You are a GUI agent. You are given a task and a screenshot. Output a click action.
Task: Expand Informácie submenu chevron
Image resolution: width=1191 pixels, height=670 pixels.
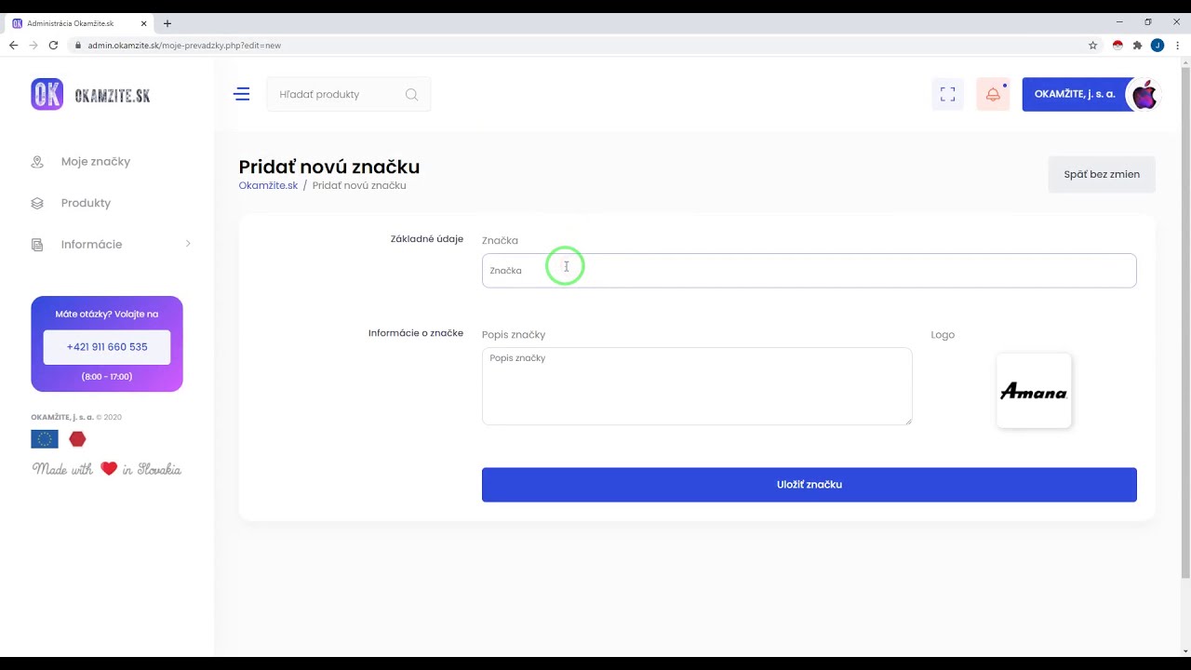[188, 244]
